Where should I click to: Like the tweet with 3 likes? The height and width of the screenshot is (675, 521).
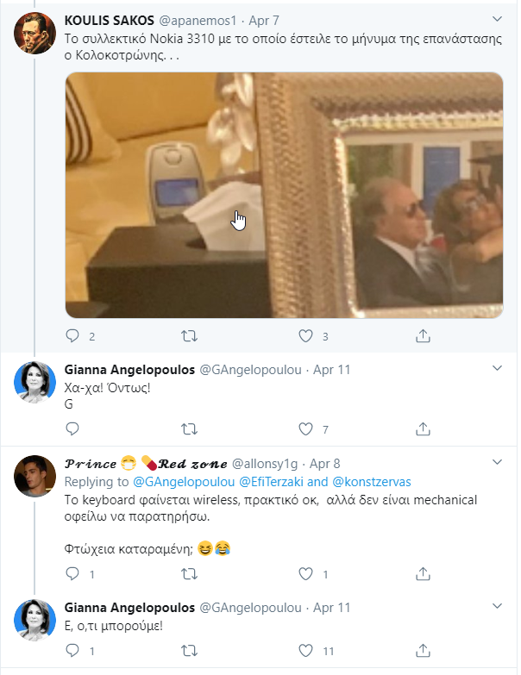305,336
